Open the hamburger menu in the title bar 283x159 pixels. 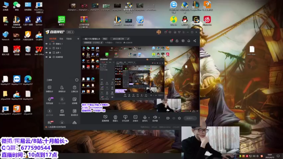184,32
